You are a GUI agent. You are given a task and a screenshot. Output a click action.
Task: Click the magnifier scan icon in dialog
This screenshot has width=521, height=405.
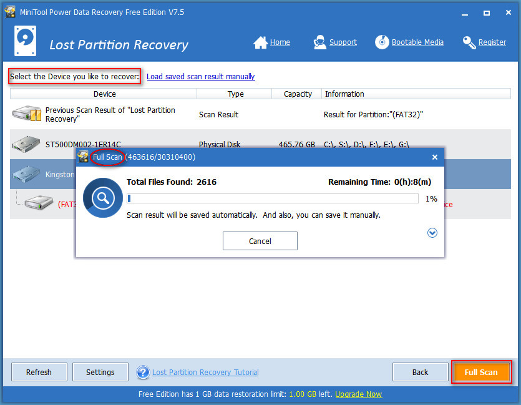click(x=103, y=198)
